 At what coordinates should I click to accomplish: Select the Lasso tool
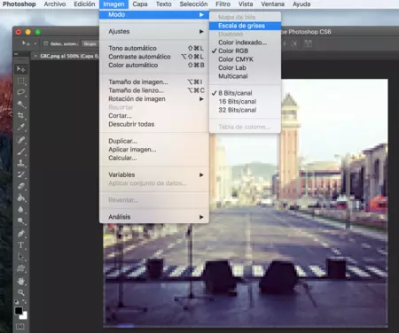point(20,92)
